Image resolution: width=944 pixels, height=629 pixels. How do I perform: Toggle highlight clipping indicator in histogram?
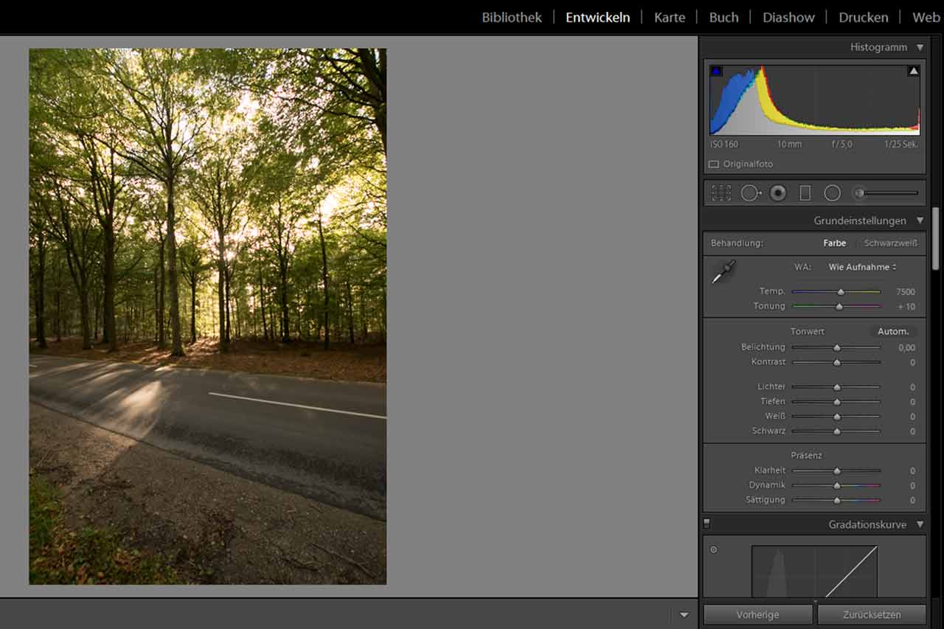coord(913,72)
